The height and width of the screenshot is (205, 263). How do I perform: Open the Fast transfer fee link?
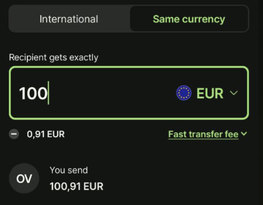[203, 134]
